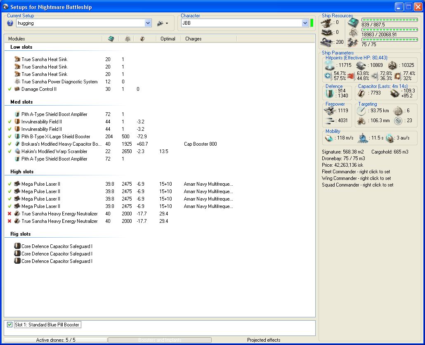The image size is (425, 345).
Task: Click the blue help question mark icon
Action: (x=10, y=23)
